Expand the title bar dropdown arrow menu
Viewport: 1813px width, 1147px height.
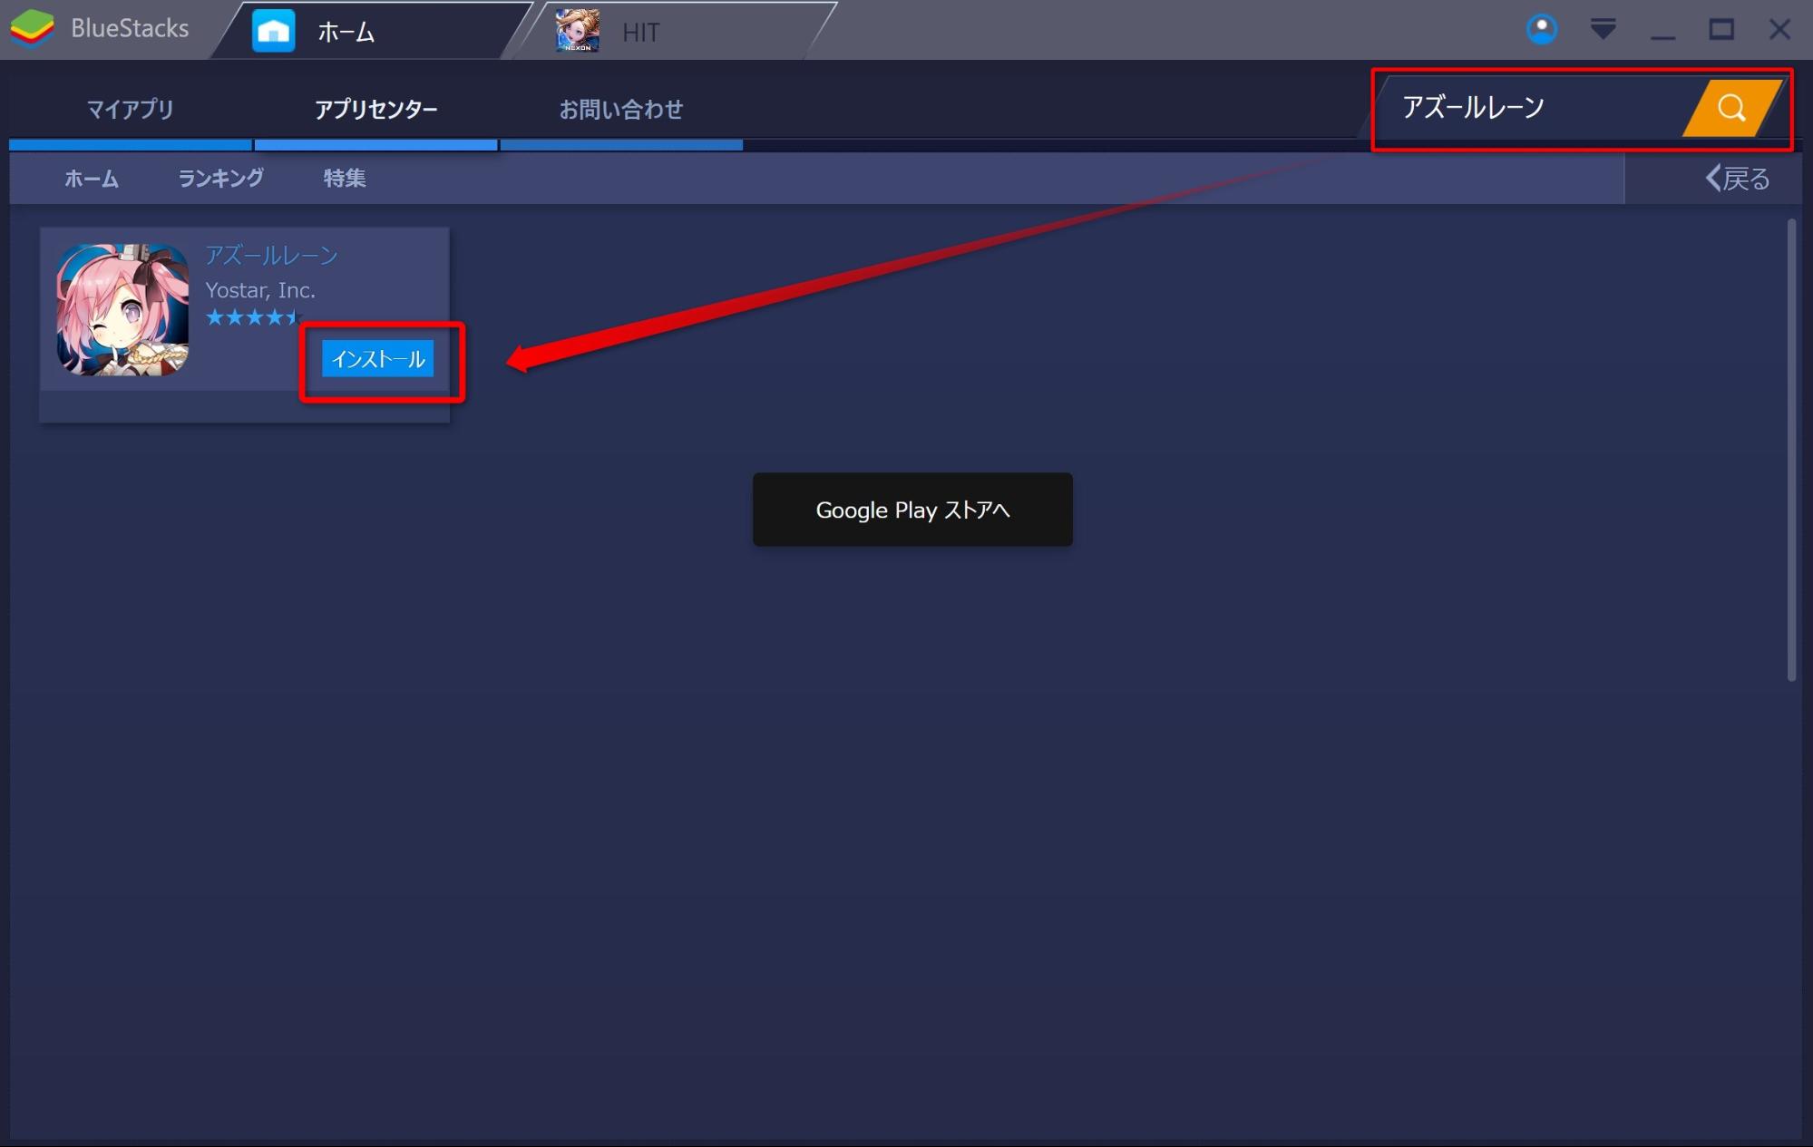[x=1603, y=29]
